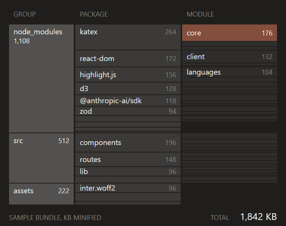Click the MODULE column header
This screenshot has height=226, width=286.
point(200,14)
